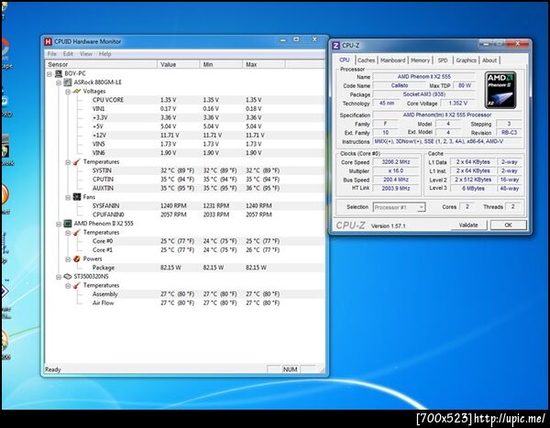Screen dimensions: 550x428
Task: Click the Fans category icon
Action: pyautogui.click(x=76, y=197)
